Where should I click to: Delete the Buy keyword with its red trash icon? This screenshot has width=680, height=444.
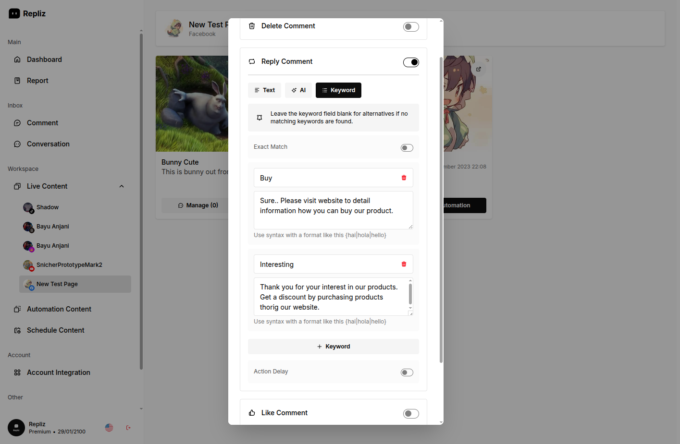404,178
